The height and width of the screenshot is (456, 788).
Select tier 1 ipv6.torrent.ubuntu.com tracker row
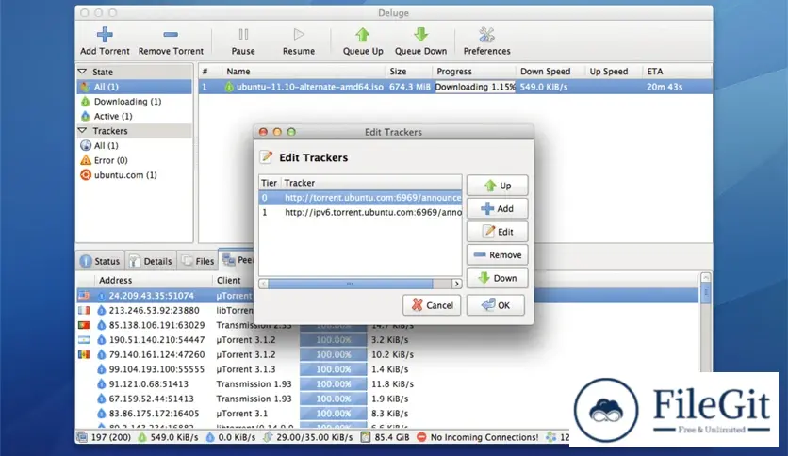(360, 212)
